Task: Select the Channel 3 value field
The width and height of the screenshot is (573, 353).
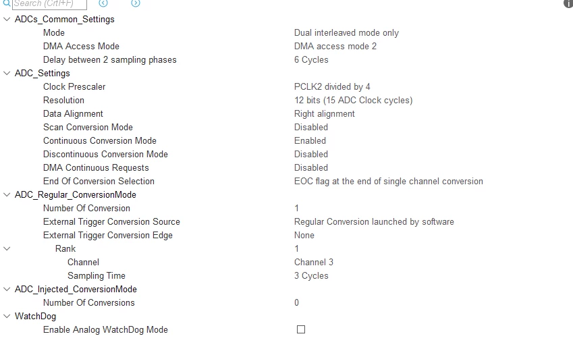Action: [314, 263]
